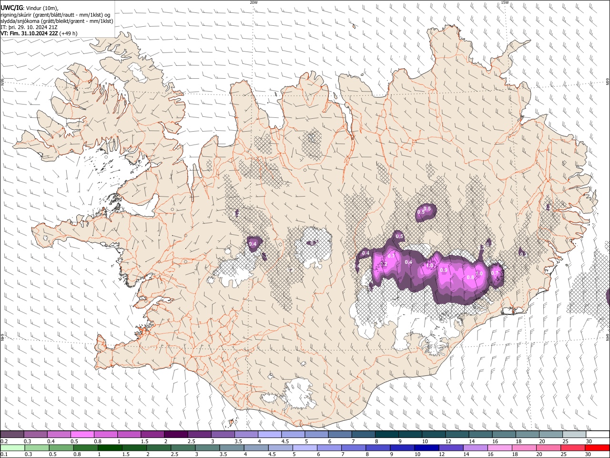Pick the top-row legend swatch between 12 and 14
This screenshot has width=610, height=458.
(x=457, y=435)
